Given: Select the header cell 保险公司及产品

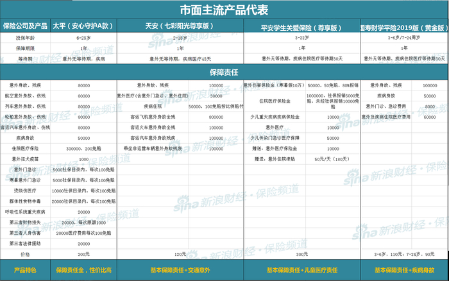Looking at the screenshot, I should (25, 26).
